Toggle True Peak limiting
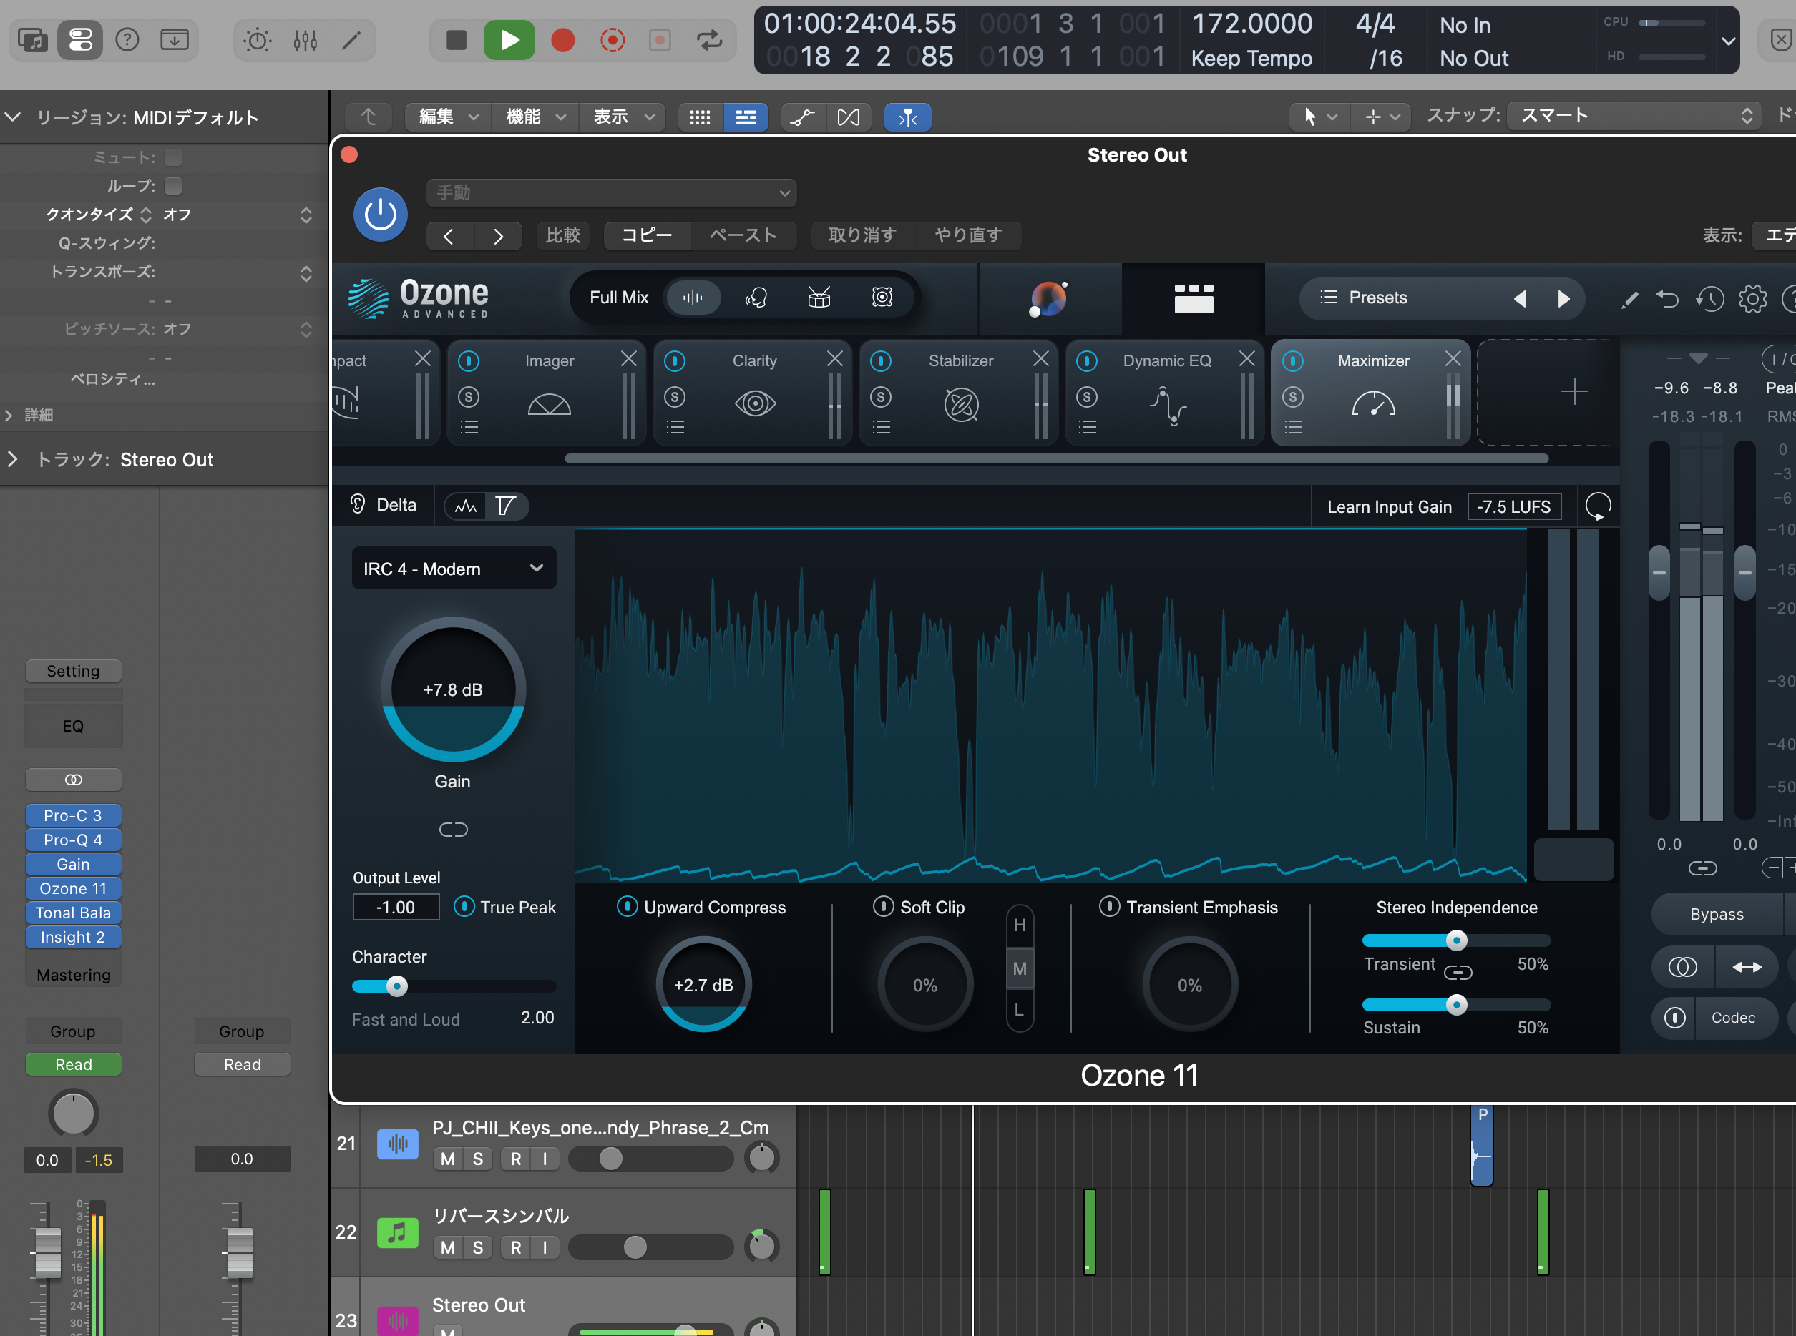This screenshot has width=1796, height=1336. pyautogui.click(x=464, y=907)
